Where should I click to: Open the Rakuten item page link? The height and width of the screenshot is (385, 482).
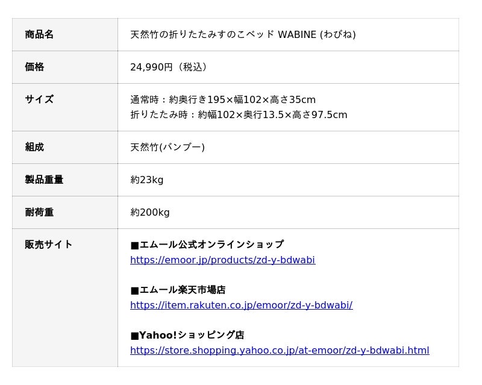click(x=241, y=305)
